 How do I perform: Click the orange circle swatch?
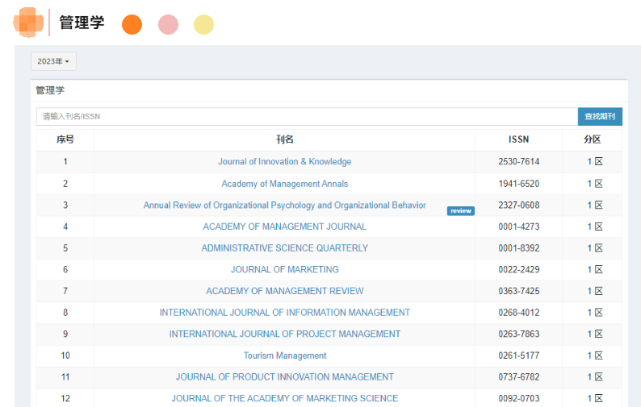132,25
